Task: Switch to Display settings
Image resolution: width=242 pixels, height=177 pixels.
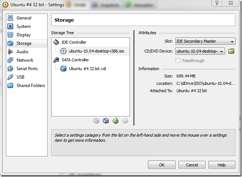Action: coord(27,35)
